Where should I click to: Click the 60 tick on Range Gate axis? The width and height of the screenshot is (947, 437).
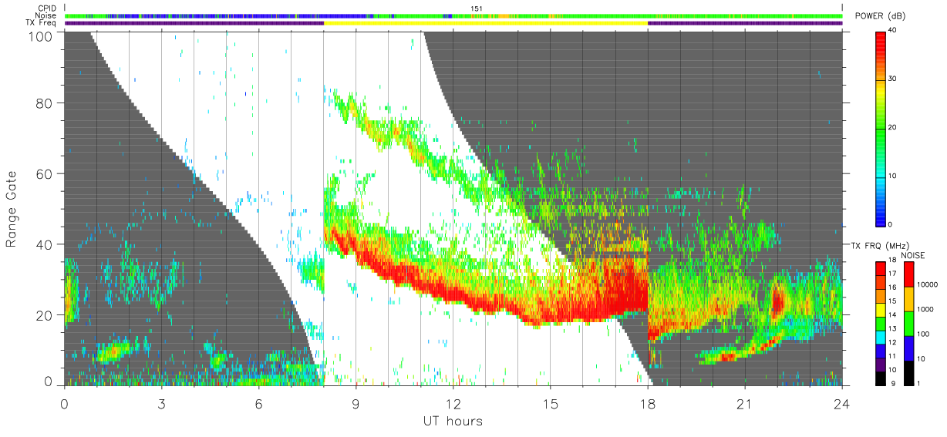[46, 174]
